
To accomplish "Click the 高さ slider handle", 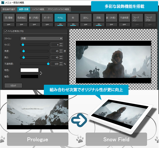I will (x=24, y=57).
